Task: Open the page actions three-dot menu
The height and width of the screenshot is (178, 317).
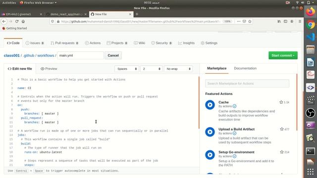Action: 239,21
